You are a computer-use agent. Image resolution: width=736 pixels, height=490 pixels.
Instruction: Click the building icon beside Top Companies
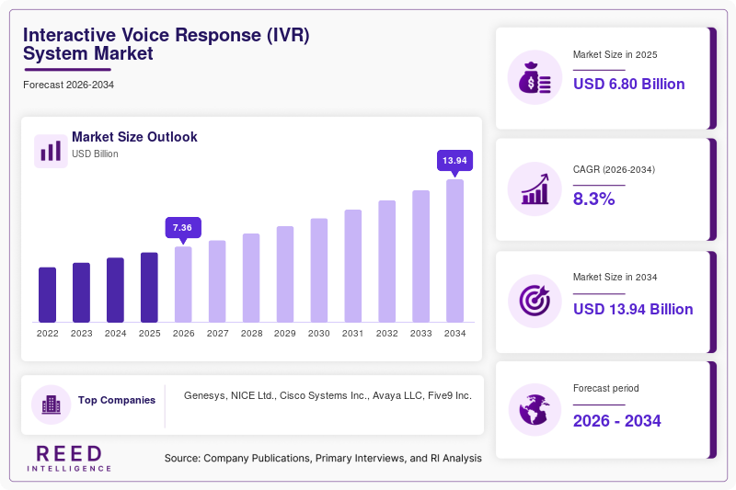pos(52,405)
